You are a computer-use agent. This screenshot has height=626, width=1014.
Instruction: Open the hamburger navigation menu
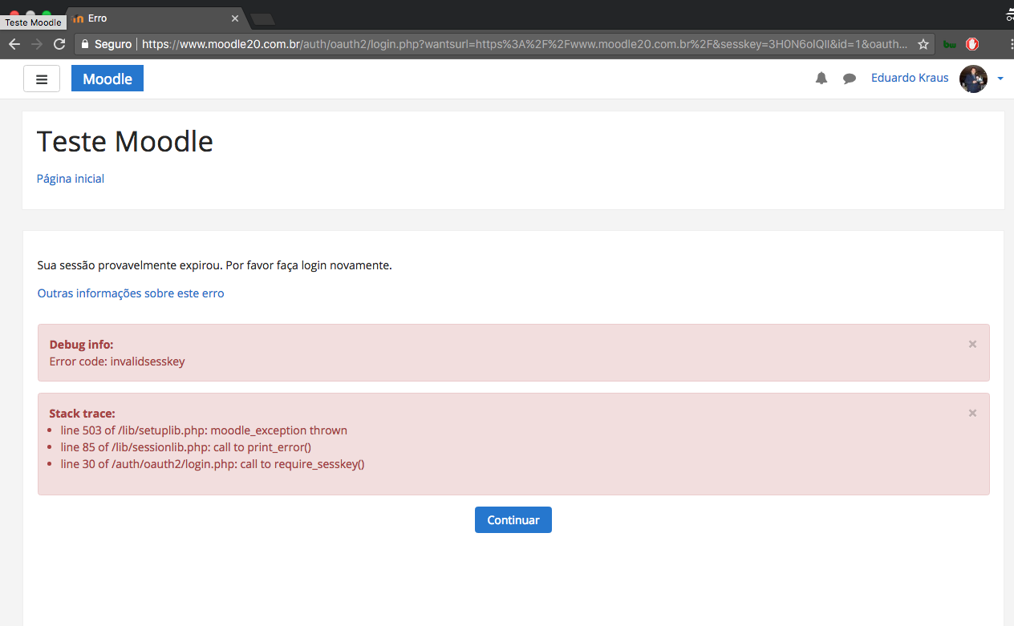(x=42, y=79)
